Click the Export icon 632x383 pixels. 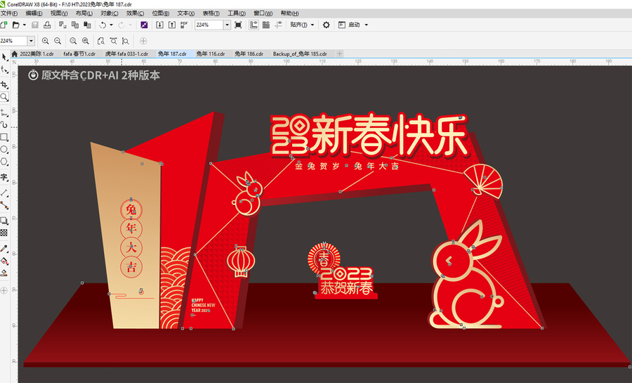(172, 25)
